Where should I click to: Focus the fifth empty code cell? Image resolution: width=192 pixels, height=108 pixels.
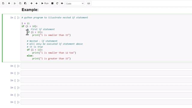click(x=106, y=95)
